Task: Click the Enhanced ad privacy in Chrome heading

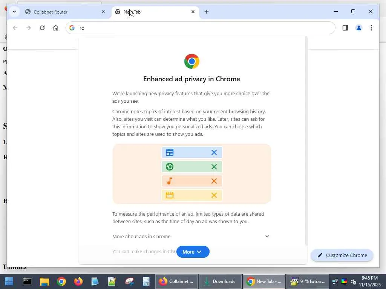Action: coord(191,79)
